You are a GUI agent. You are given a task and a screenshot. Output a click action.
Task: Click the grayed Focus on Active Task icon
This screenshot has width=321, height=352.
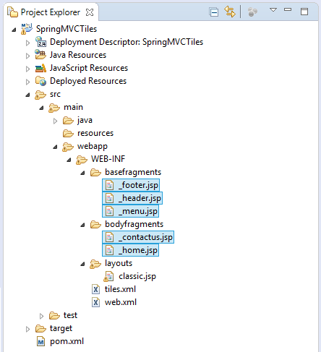pos(252,12)
